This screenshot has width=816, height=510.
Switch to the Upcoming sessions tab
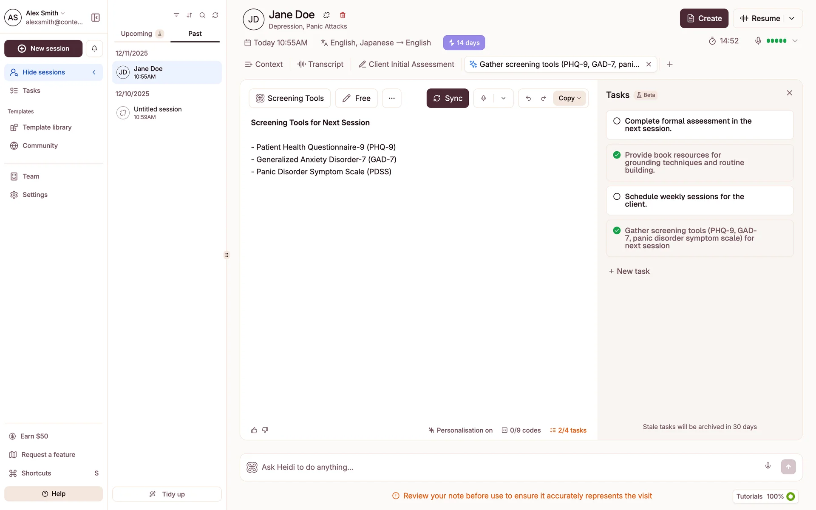pos(136,34)
